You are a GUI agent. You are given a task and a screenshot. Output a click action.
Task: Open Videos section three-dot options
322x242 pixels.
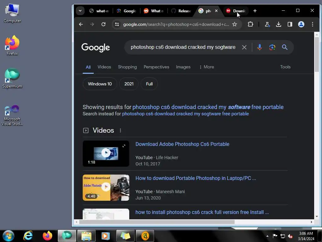click(x=120, y=130)
